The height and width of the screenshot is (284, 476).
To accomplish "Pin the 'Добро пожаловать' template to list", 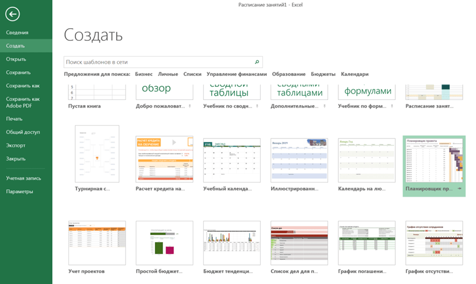I will [x=190, y=106].
